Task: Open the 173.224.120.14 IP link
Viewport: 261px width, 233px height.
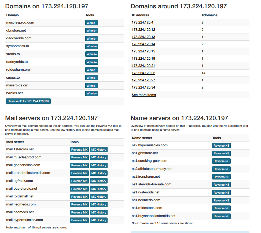Action: coord(143,44)
